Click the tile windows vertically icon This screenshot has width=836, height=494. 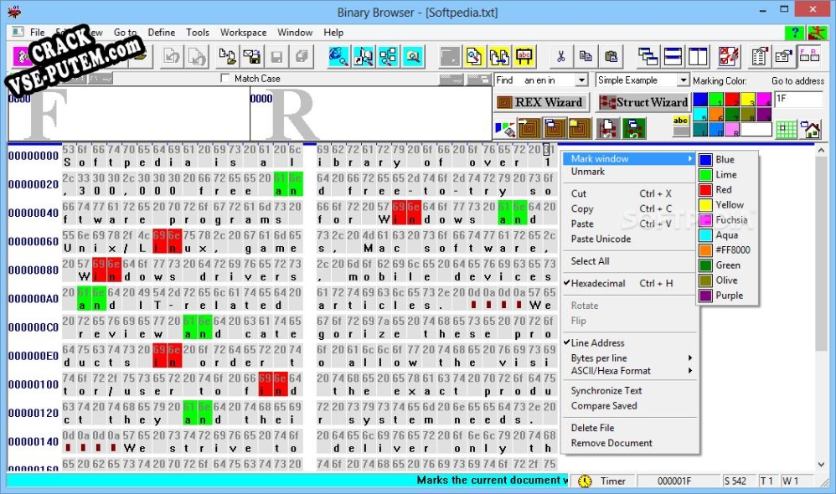coord(698,55)
